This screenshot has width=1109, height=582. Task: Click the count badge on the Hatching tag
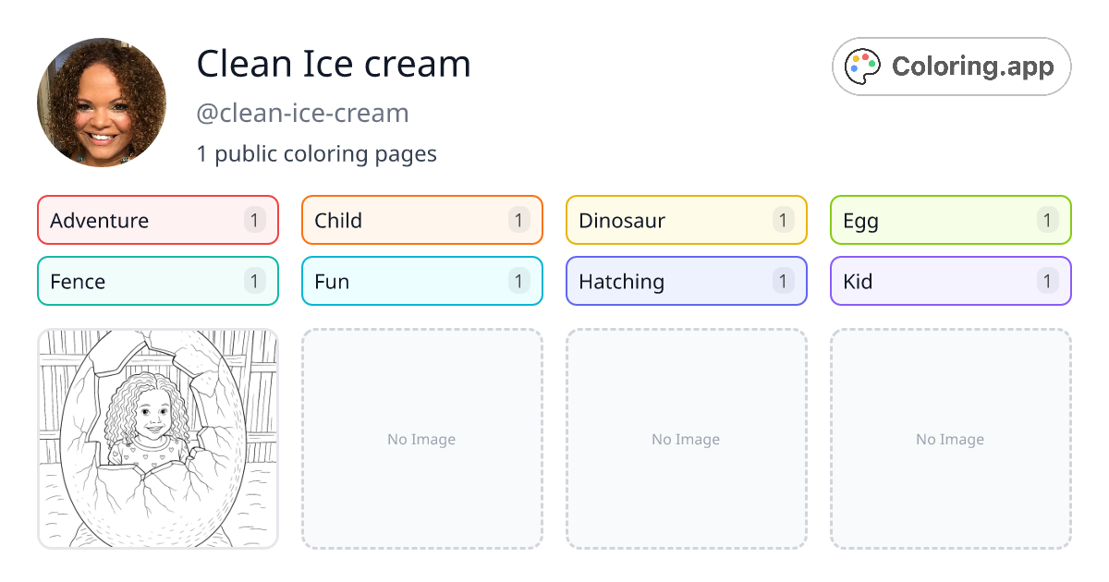pos(782,281)
